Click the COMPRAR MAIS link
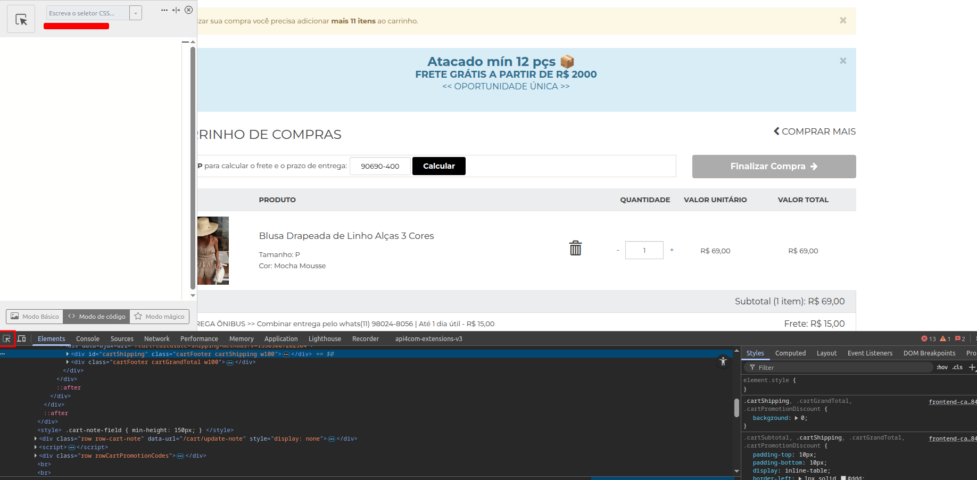Screen dimensions: 977x480 pyautogui.click(x=814, y=131)
